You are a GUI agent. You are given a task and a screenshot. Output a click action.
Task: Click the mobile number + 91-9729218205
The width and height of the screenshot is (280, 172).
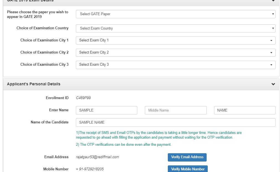(90, 169)
